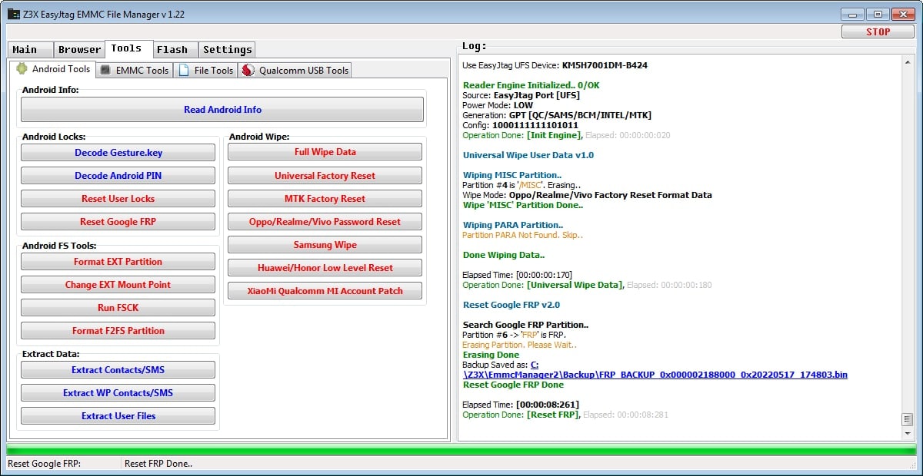
Task: Open the FRP backup file path link
Action: [x=655, y=375]
